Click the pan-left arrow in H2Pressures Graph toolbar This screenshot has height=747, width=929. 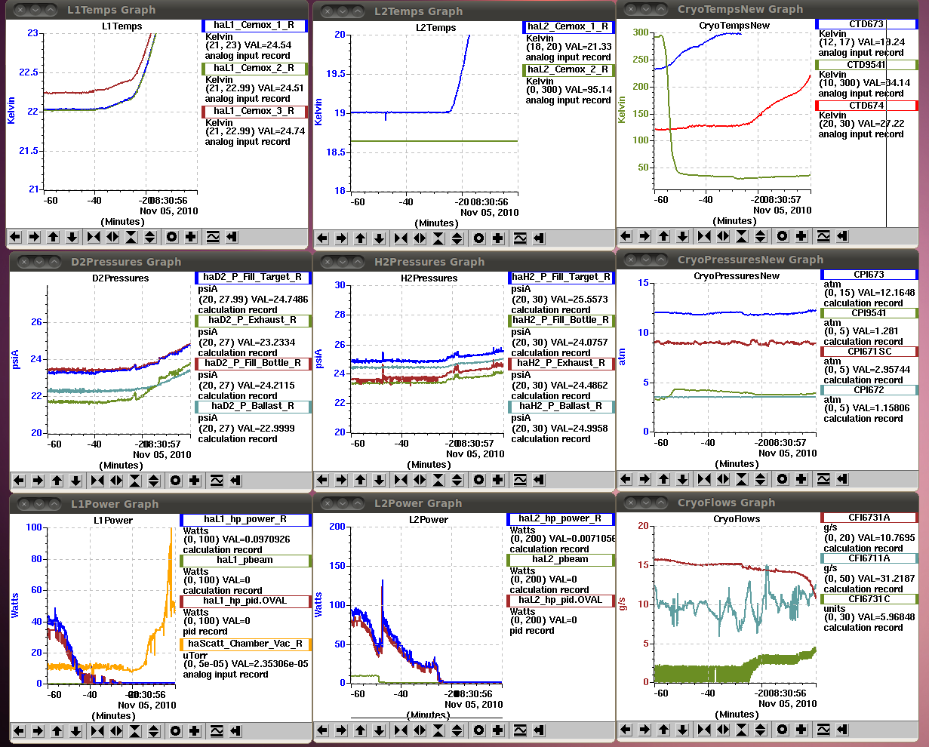click(x=323, y=480)
